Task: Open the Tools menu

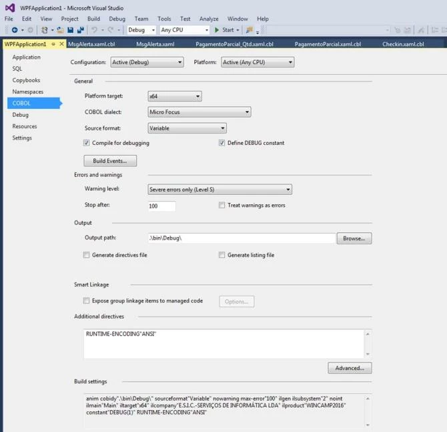Action: [164, 19]
